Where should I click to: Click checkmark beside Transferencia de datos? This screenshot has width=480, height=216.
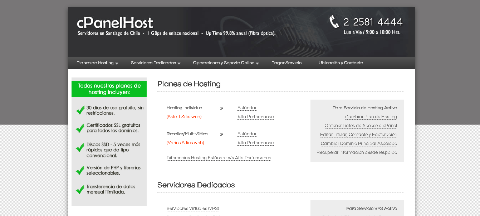[80, 189]
